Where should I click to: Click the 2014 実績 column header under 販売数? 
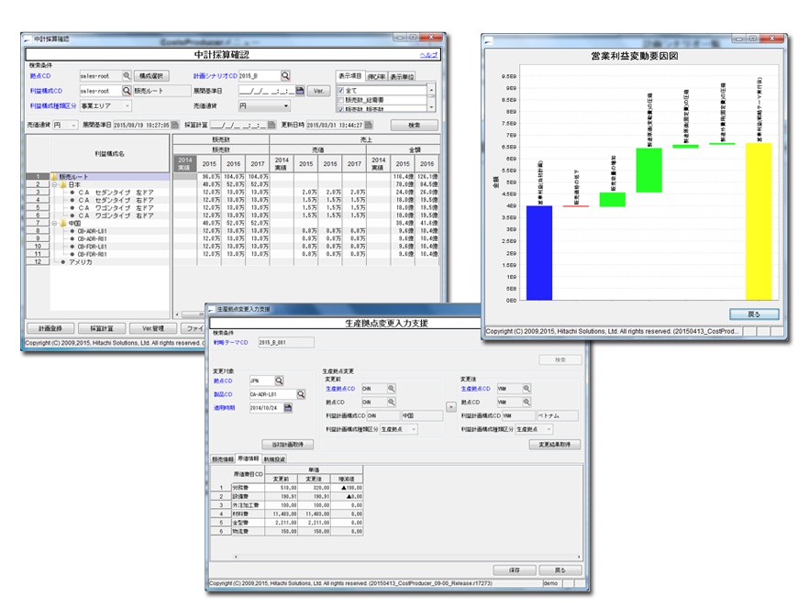(184, 163)
